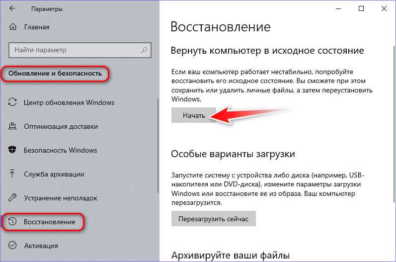Click the Начать button
Image resolution: width=396 pixels, height=262 pixels.
coord(194,115)
